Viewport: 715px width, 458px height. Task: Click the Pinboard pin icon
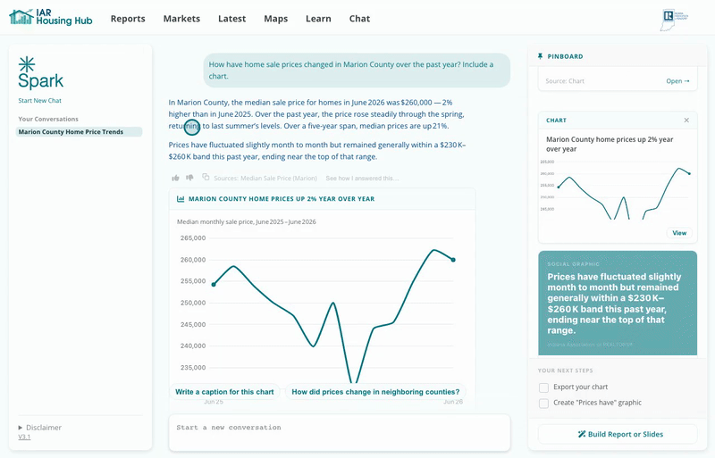[541, 56]
